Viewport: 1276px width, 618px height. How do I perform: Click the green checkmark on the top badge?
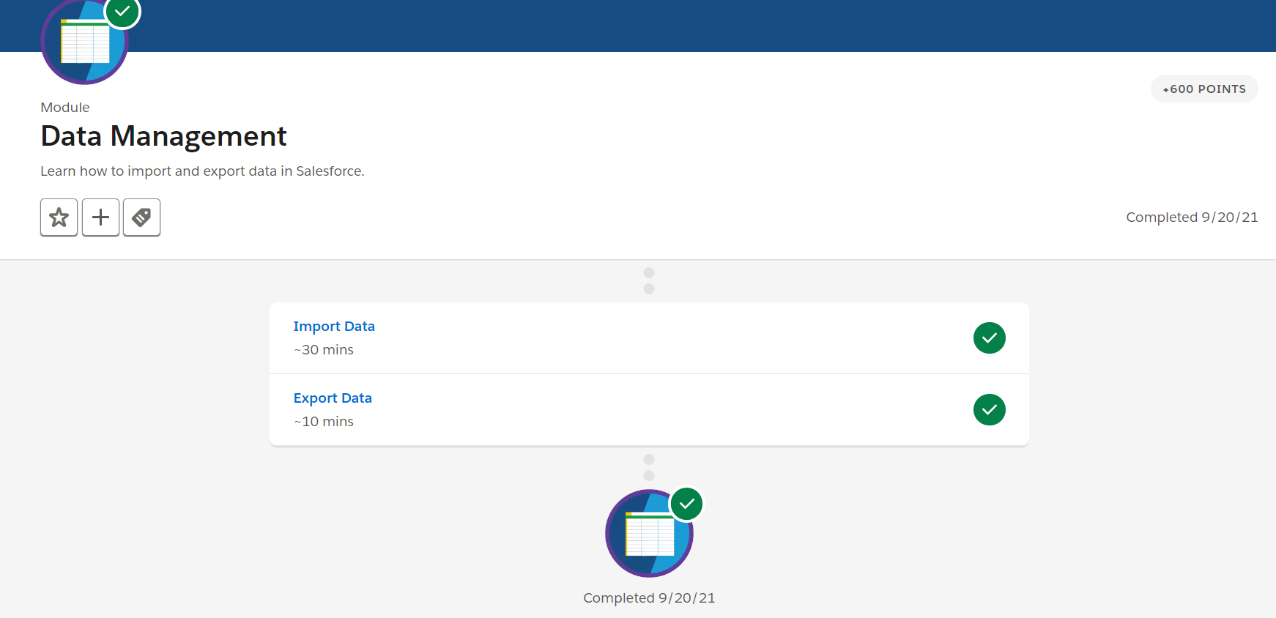click(122, 12)
